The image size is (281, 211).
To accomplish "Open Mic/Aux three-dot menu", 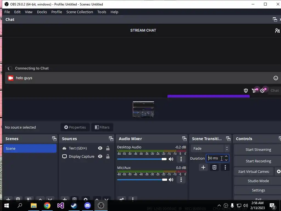I will coord(181,180).
